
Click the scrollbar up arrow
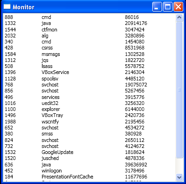pos(179,18)
